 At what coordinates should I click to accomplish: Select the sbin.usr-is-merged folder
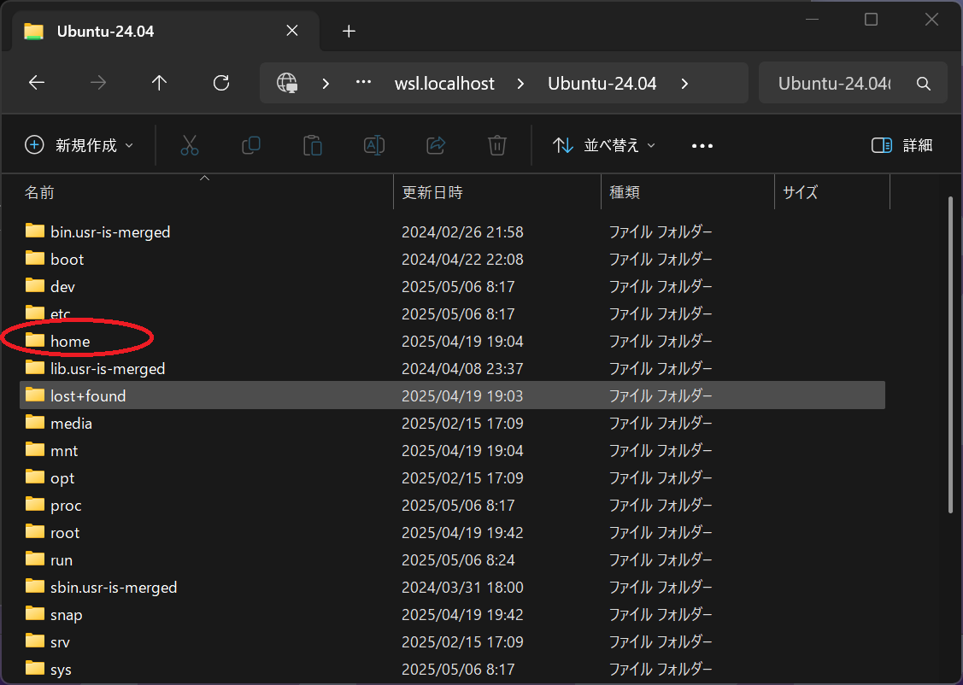tap(452, 587)
